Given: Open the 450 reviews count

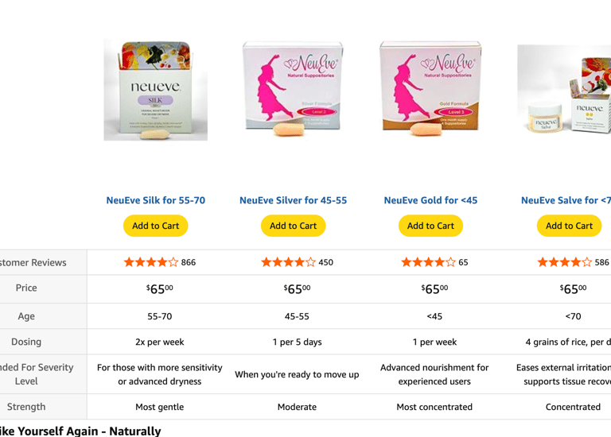Looking at the screenshot, I should [325, 263].
